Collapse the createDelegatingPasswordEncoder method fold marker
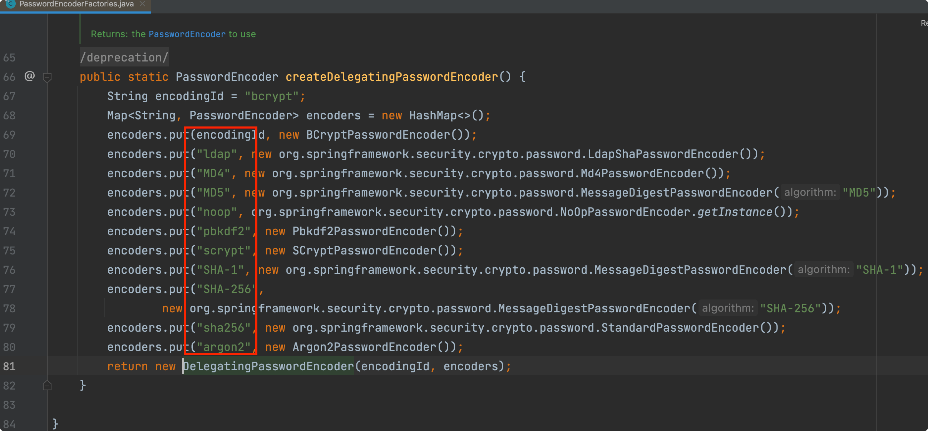Viewport: 928px width, 431px height. [47, 77]
